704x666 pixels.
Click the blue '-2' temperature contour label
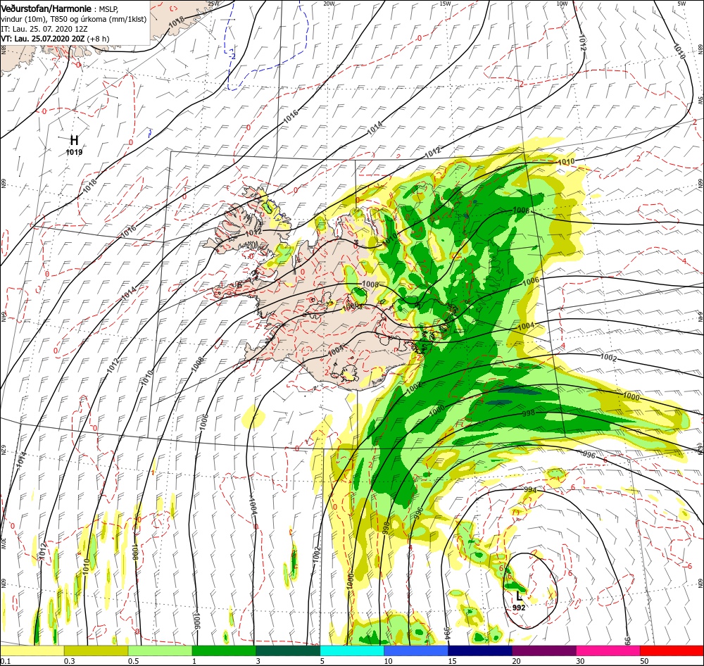click(232, 56)
